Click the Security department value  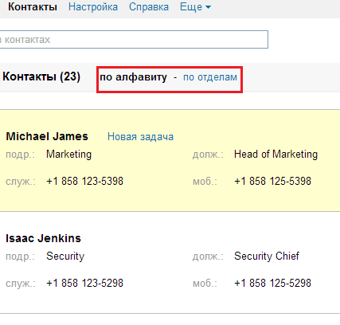click(x=65, y=256)
